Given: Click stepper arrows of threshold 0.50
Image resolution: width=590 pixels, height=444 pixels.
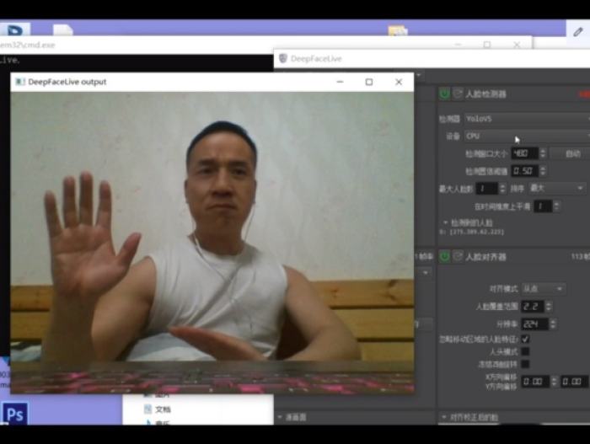Looking at the screenshot, I should [x=543, y=171].
